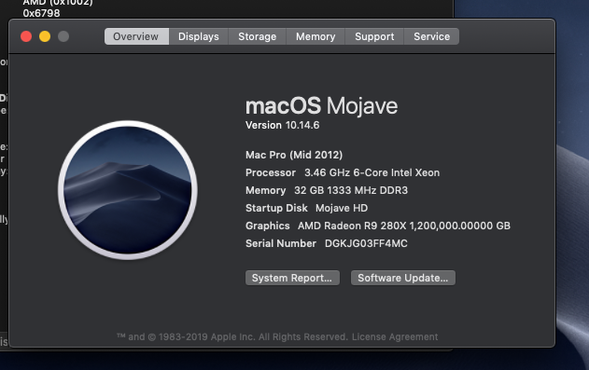589x370 pixels.
Task: Select the processor value 3.46 GHz 6-Core Intel Xeon
Action: 372,172
